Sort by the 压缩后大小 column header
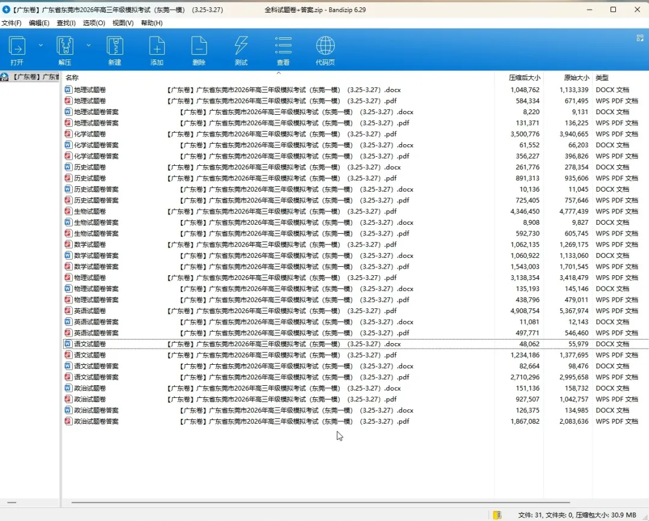The image size is (649, 521). pyautogui.click(x=525, y=78)
